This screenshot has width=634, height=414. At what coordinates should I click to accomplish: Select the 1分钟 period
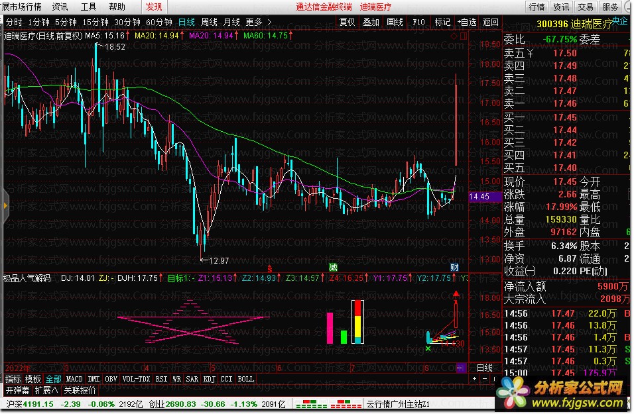point(39,23)
